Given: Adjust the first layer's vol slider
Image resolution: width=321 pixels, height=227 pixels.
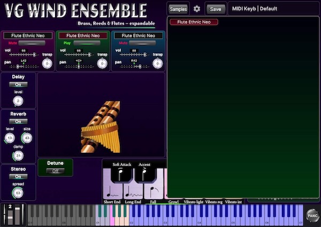Looking at the screenshot, I should [x=24, y=54].
